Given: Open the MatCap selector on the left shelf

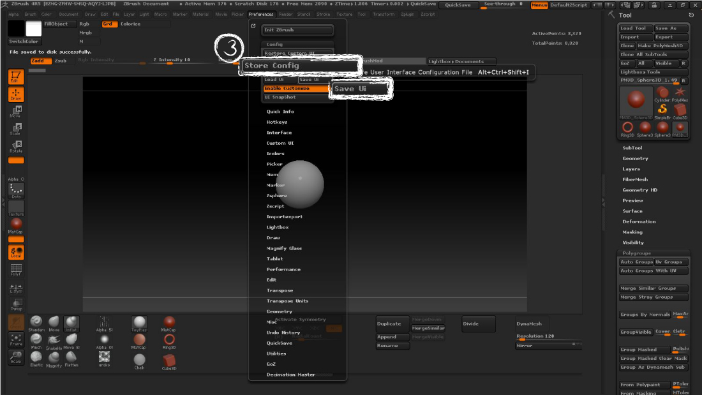Looking at the screenshot, I should tap(15, 223).
